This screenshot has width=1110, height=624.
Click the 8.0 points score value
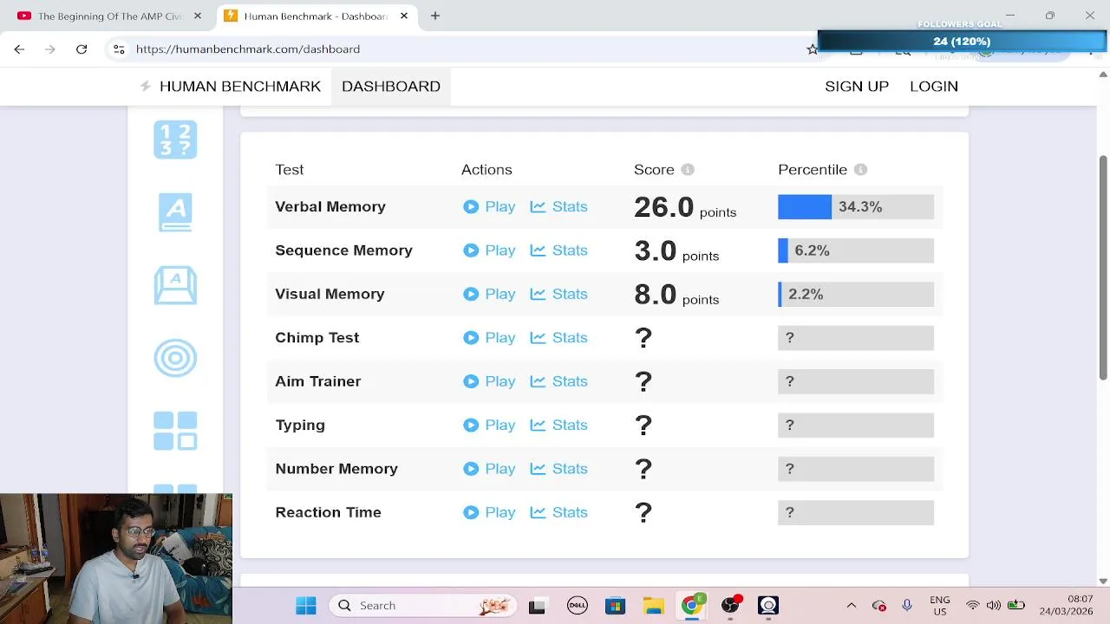[676, 295]
